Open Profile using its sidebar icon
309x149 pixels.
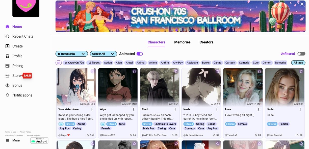8,56
